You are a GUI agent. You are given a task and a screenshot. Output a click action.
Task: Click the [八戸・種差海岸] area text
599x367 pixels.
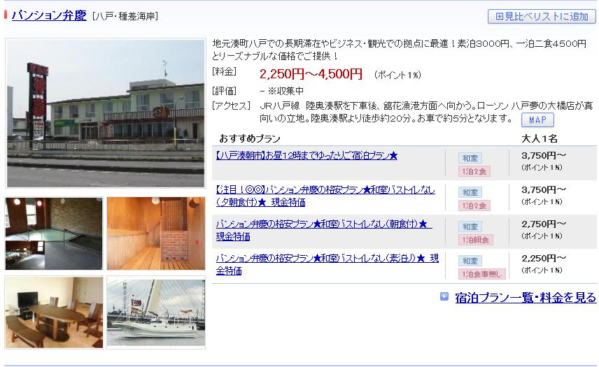[125, 16]
